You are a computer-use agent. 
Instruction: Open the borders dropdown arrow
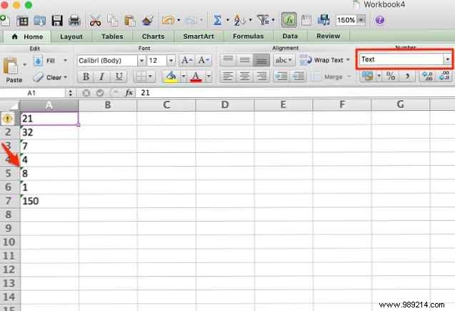150,76
